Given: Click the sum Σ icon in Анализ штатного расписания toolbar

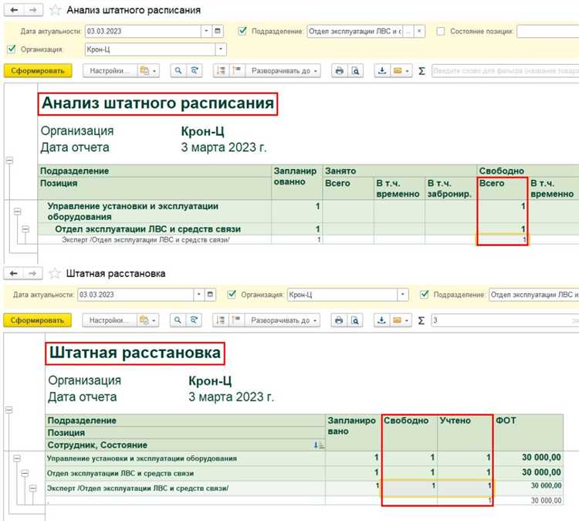Looking at the screenshot, I should pos(422,71).
